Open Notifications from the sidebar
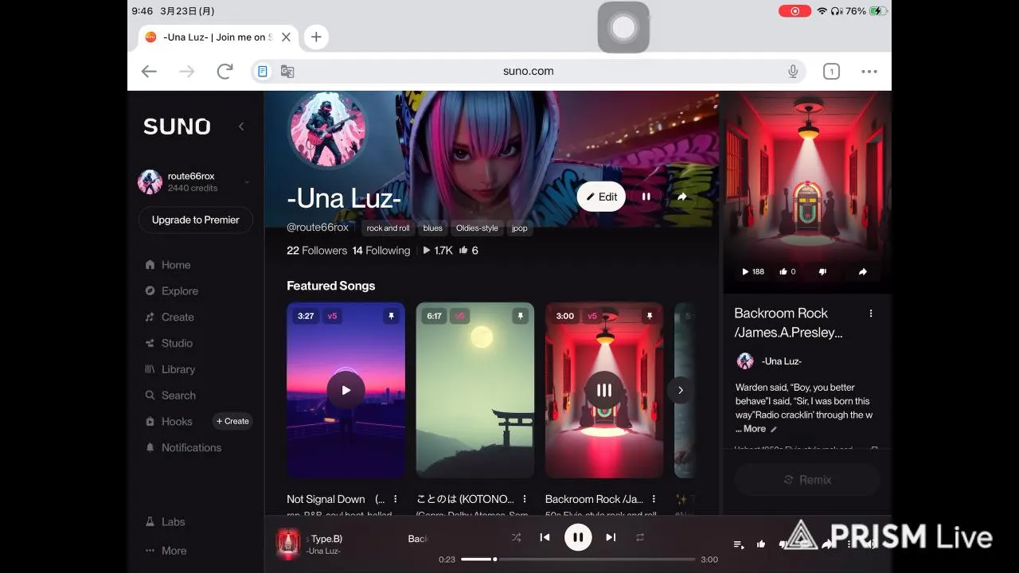The width and height of the screenshot is (1019, 573). coord(183,447)
